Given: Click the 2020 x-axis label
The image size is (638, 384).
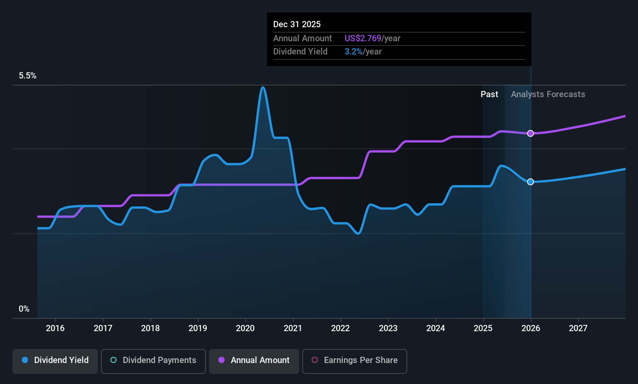Looking at the screenshot, I should [x=245, y=328].
